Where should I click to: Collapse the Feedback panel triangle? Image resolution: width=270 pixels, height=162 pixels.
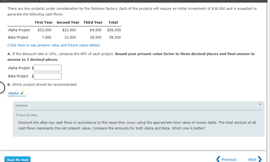tap(260, 105)
